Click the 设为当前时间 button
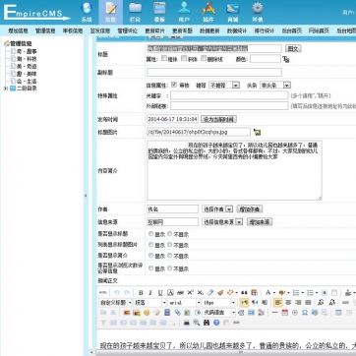Screen dimensions: 356x356 point(218,119)
